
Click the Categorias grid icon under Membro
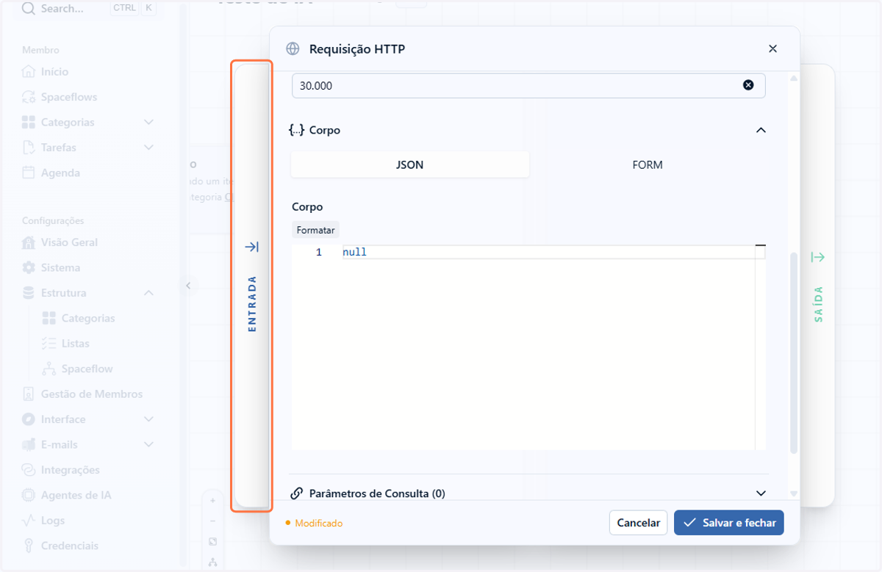[29, 122]
